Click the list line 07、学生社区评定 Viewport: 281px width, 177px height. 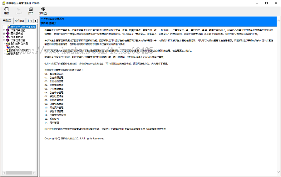54,96
